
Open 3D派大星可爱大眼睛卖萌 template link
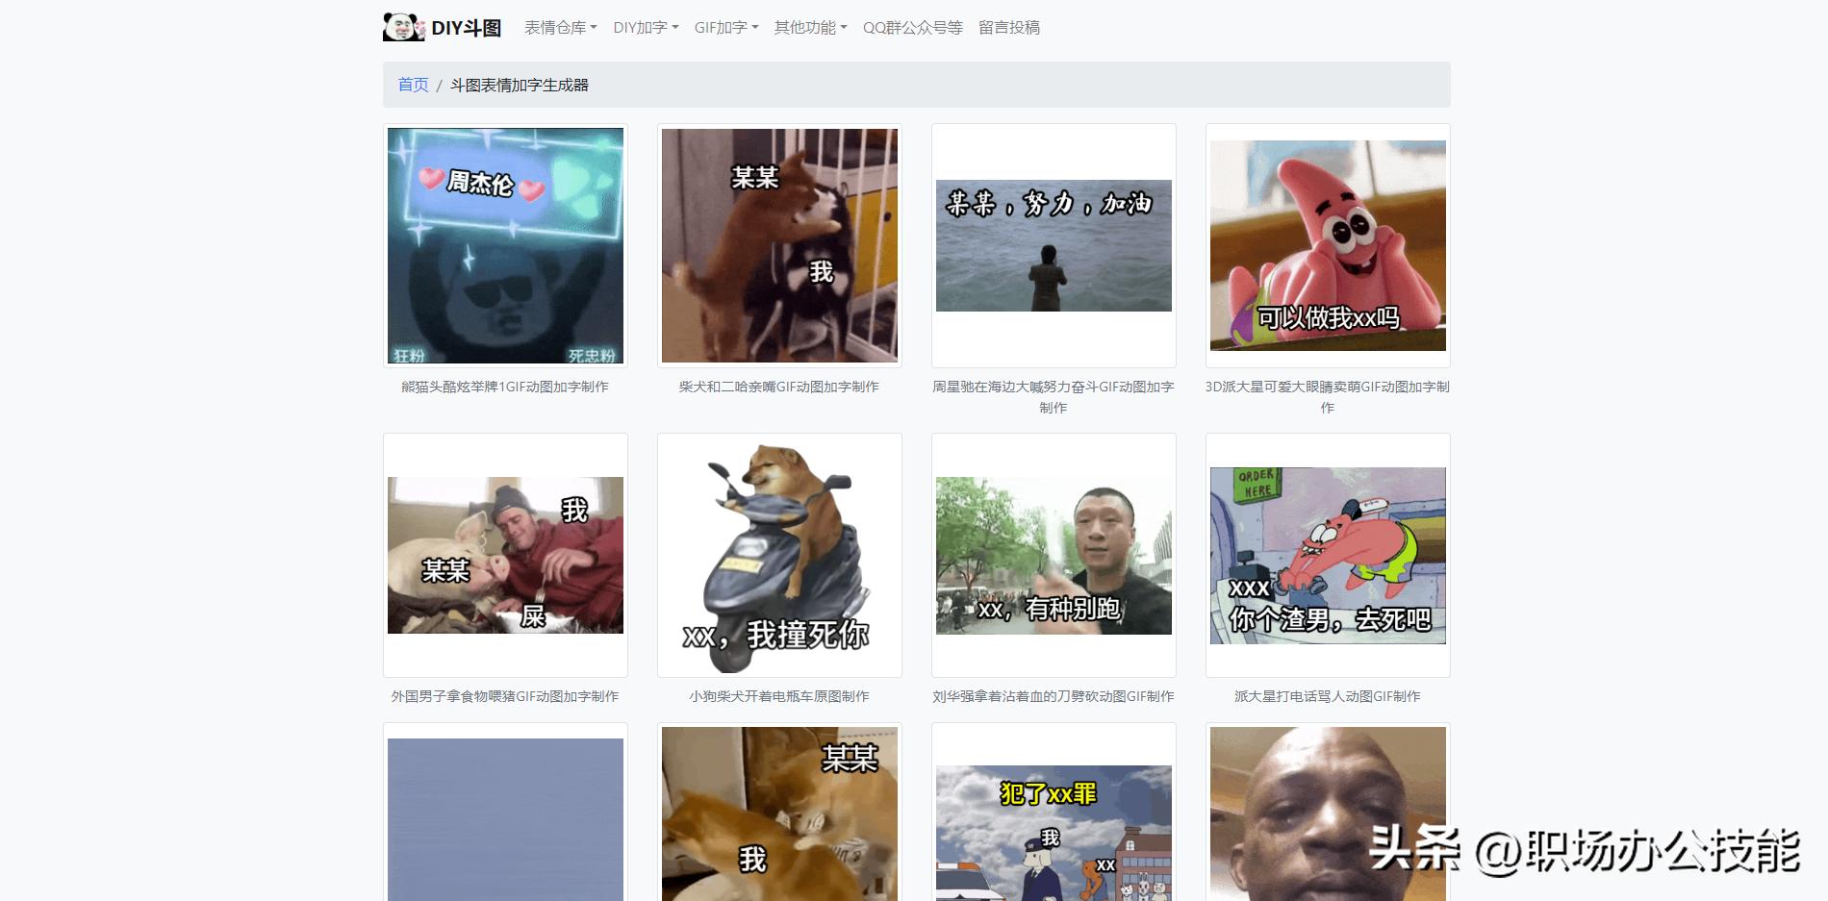pos(1327,396)
